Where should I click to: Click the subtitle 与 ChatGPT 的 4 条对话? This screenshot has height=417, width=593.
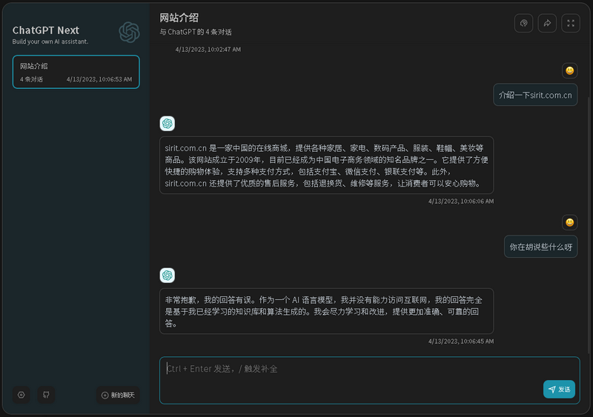pos(196,32)
